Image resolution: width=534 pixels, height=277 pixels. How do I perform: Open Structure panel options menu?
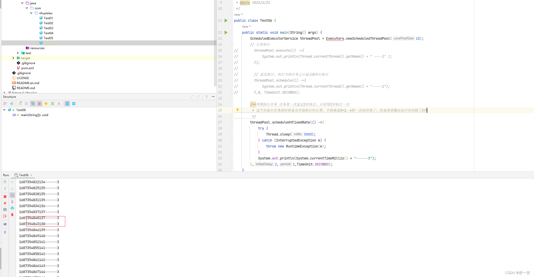pyautogui.click(x=207, y=97)
